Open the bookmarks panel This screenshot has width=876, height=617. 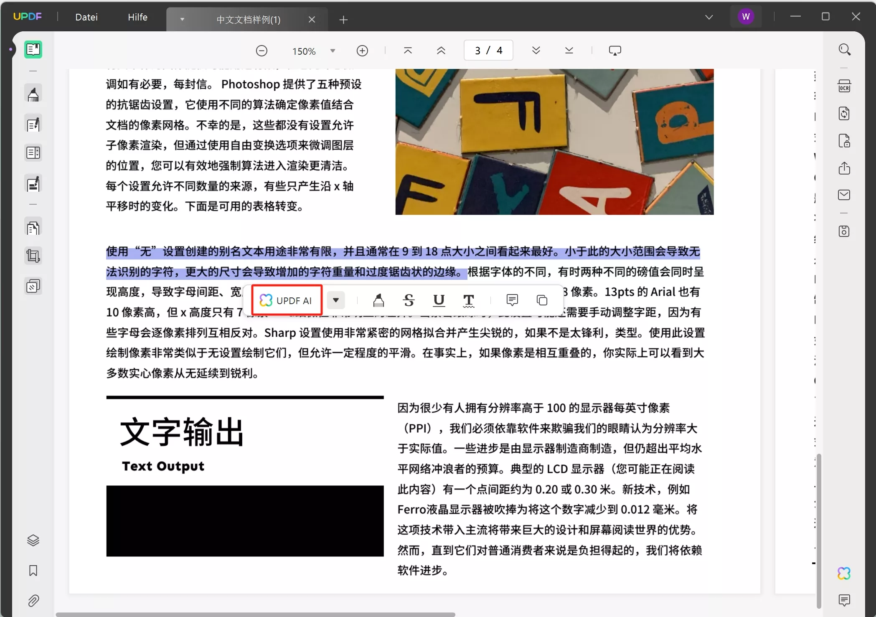point(33,571)
